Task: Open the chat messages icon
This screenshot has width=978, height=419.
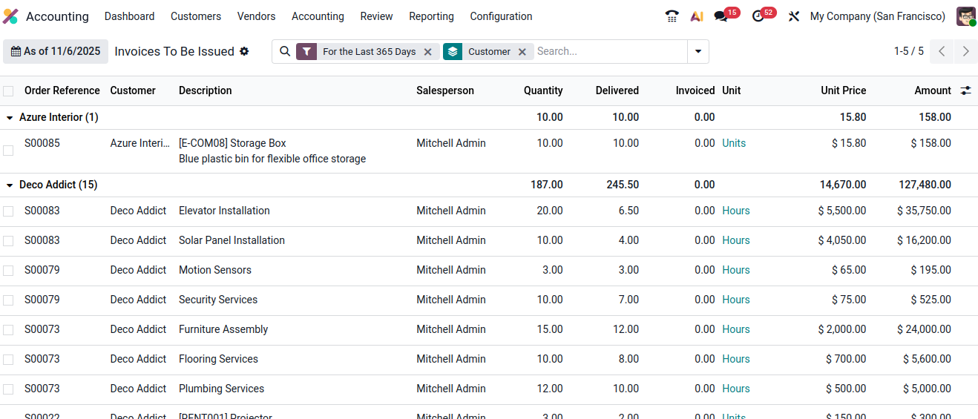Action: (x=721, y=16)
